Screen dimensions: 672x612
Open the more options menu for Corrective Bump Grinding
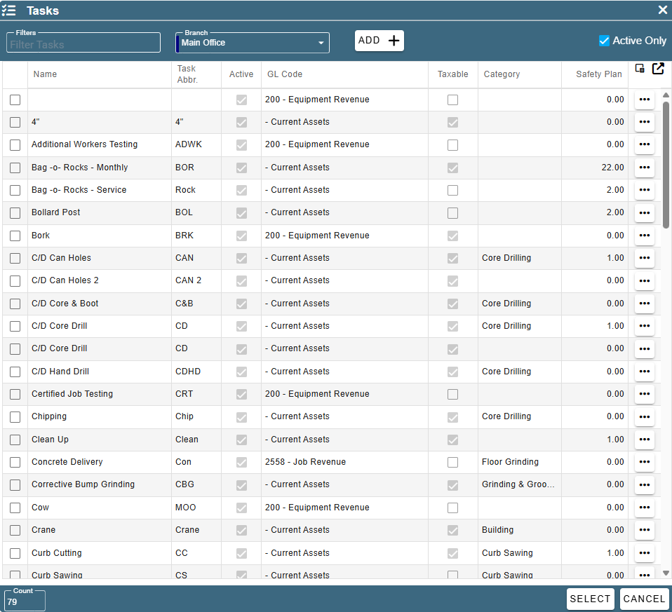tap(644, 485)
